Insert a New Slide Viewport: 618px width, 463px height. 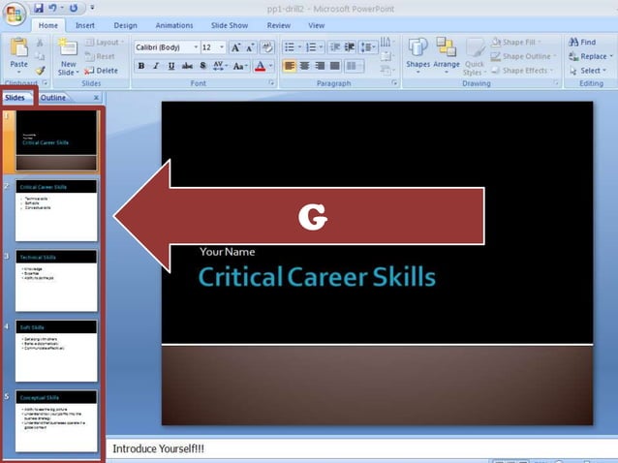68,57
